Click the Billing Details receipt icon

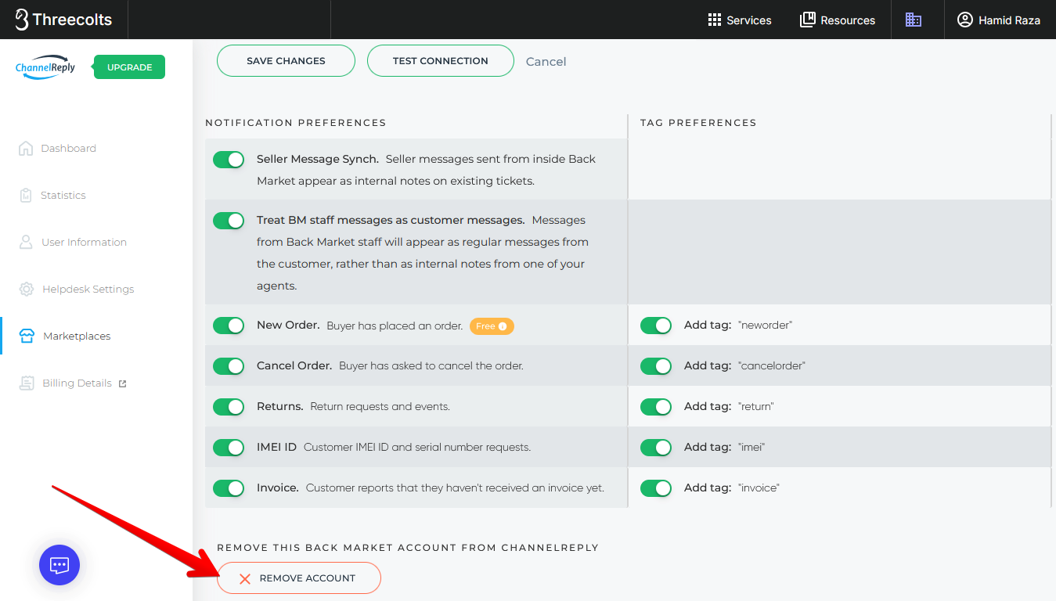click(x=27, y=383)
